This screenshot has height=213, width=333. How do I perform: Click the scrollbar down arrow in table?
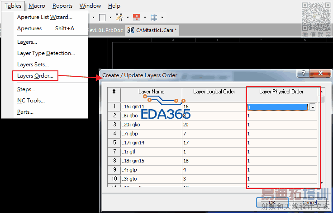tap(322, 183)
